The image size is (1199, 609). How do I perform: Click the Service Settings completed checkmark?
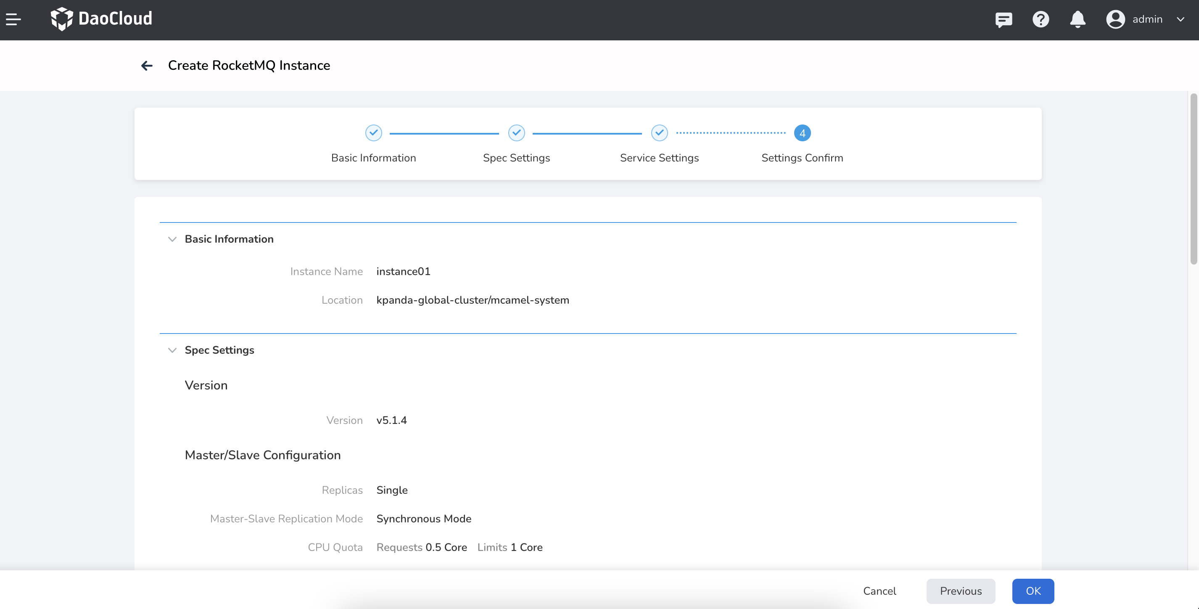[x=659, y=133]
